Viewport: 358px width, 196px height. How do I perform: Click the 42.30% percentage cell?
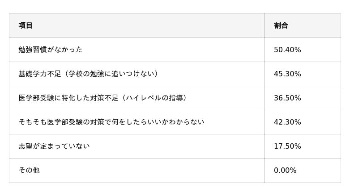click(287, 122)
